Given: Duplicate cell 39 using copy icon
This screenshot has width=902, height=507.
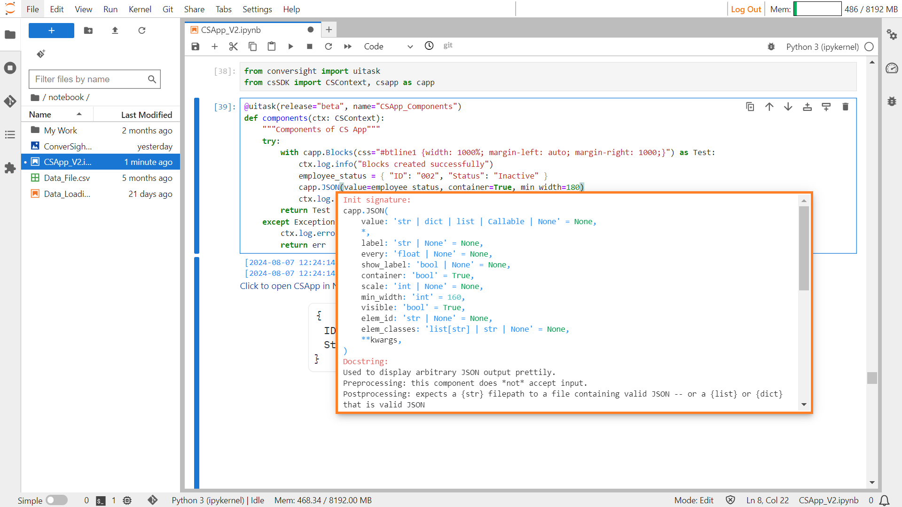Looking at the screenshot, I should [x=750, y=107].
